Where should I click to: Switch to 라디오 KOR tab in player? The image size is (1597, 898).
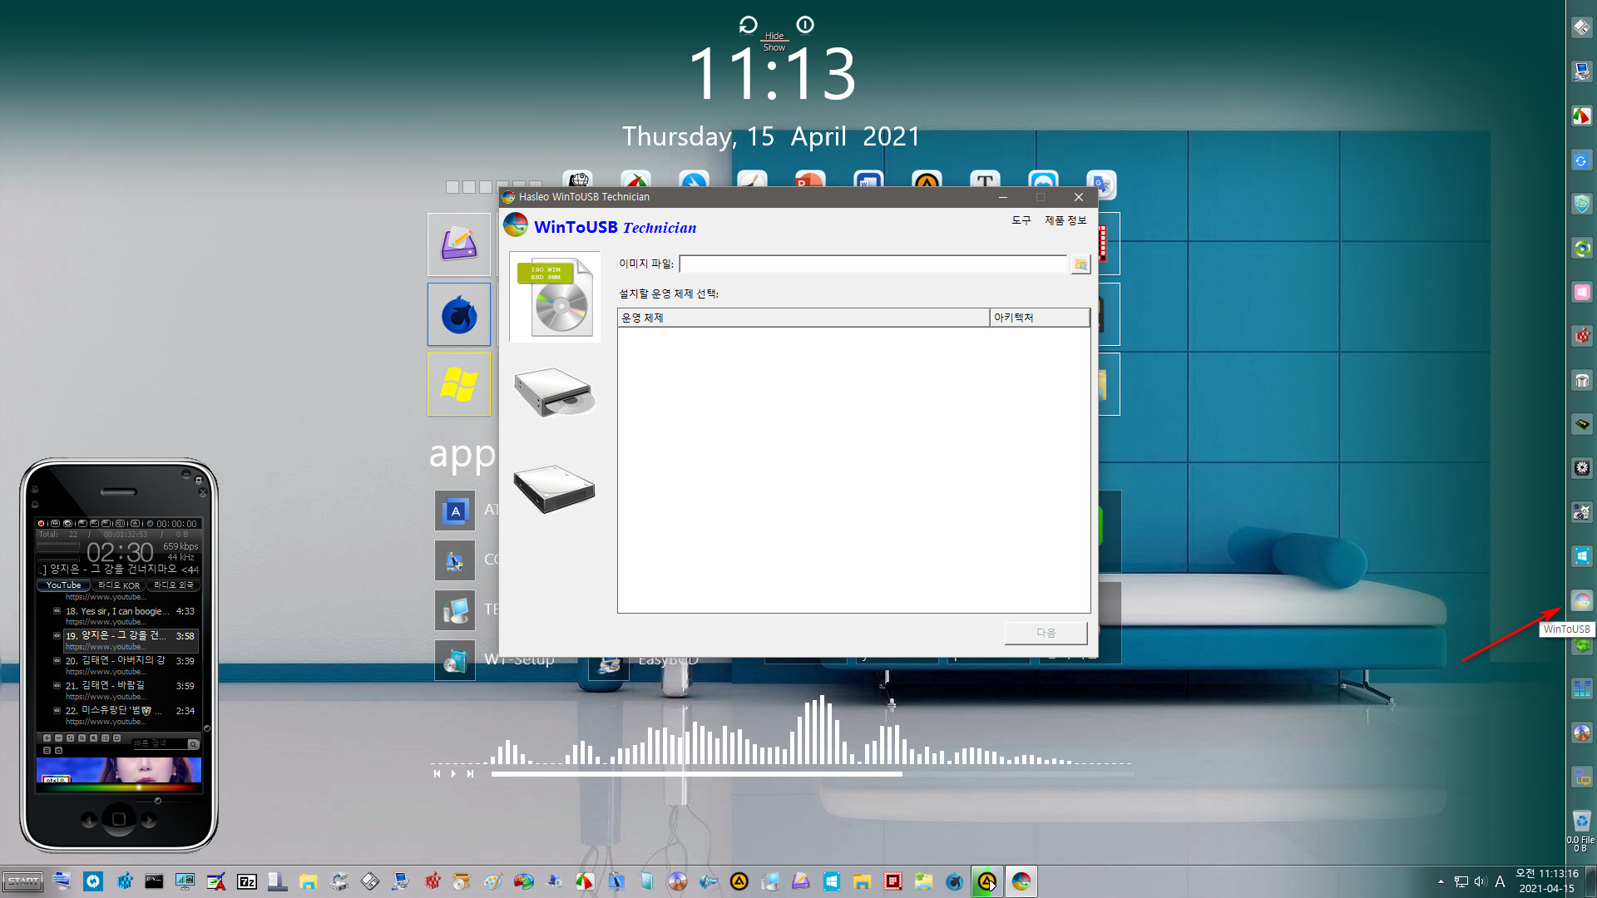coord(119,585)
